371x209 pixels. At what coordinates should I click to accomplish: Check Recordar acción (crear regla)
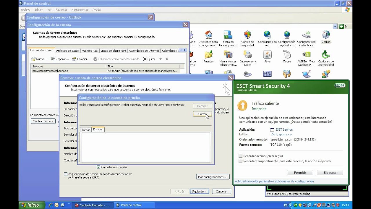coord(241,156)
